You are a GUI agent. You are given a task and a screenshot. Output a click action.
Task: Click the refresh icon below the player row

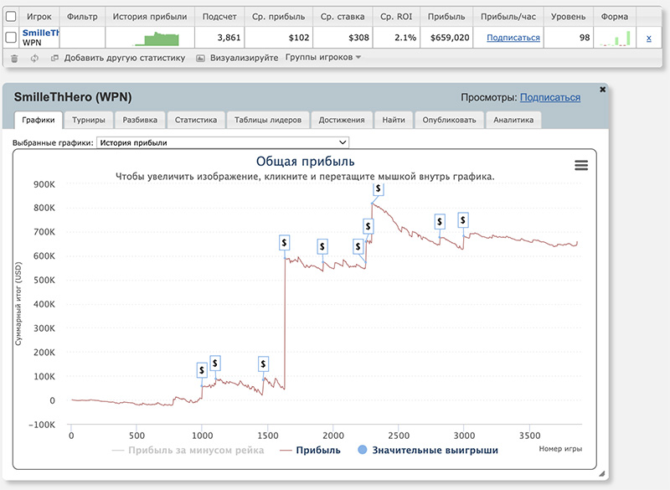click(x=34, y=58)
